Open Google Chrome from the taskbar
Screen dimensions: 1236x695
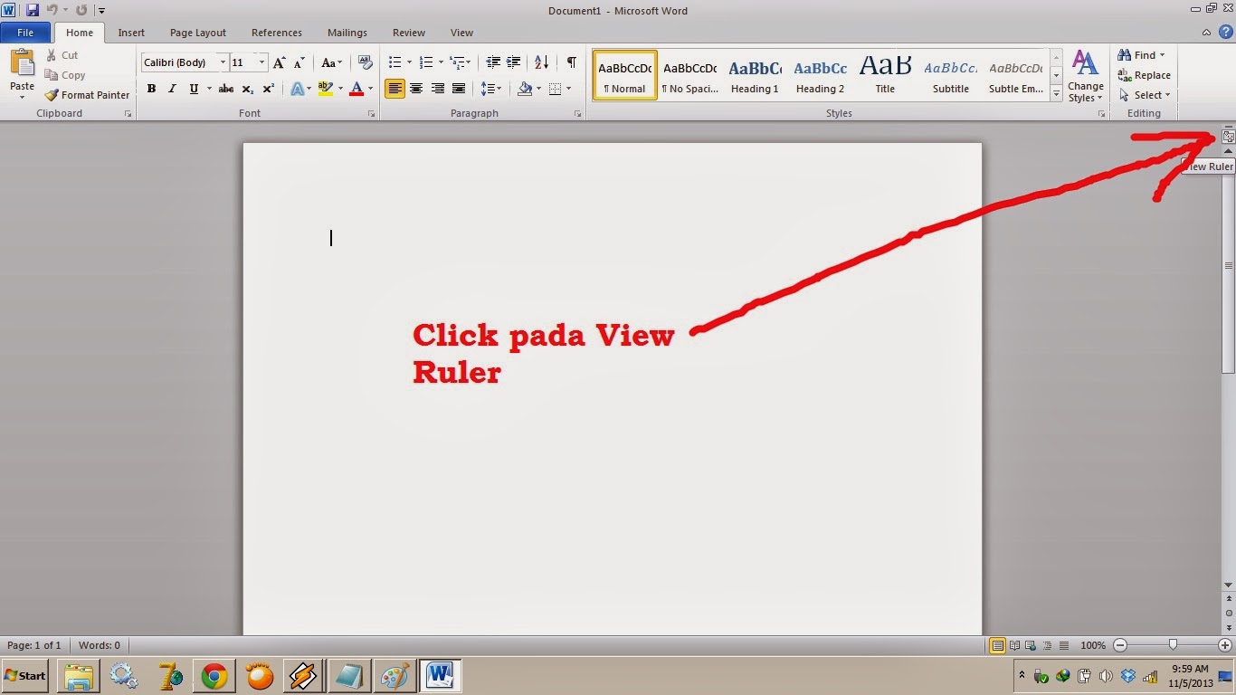coord(214,675)
